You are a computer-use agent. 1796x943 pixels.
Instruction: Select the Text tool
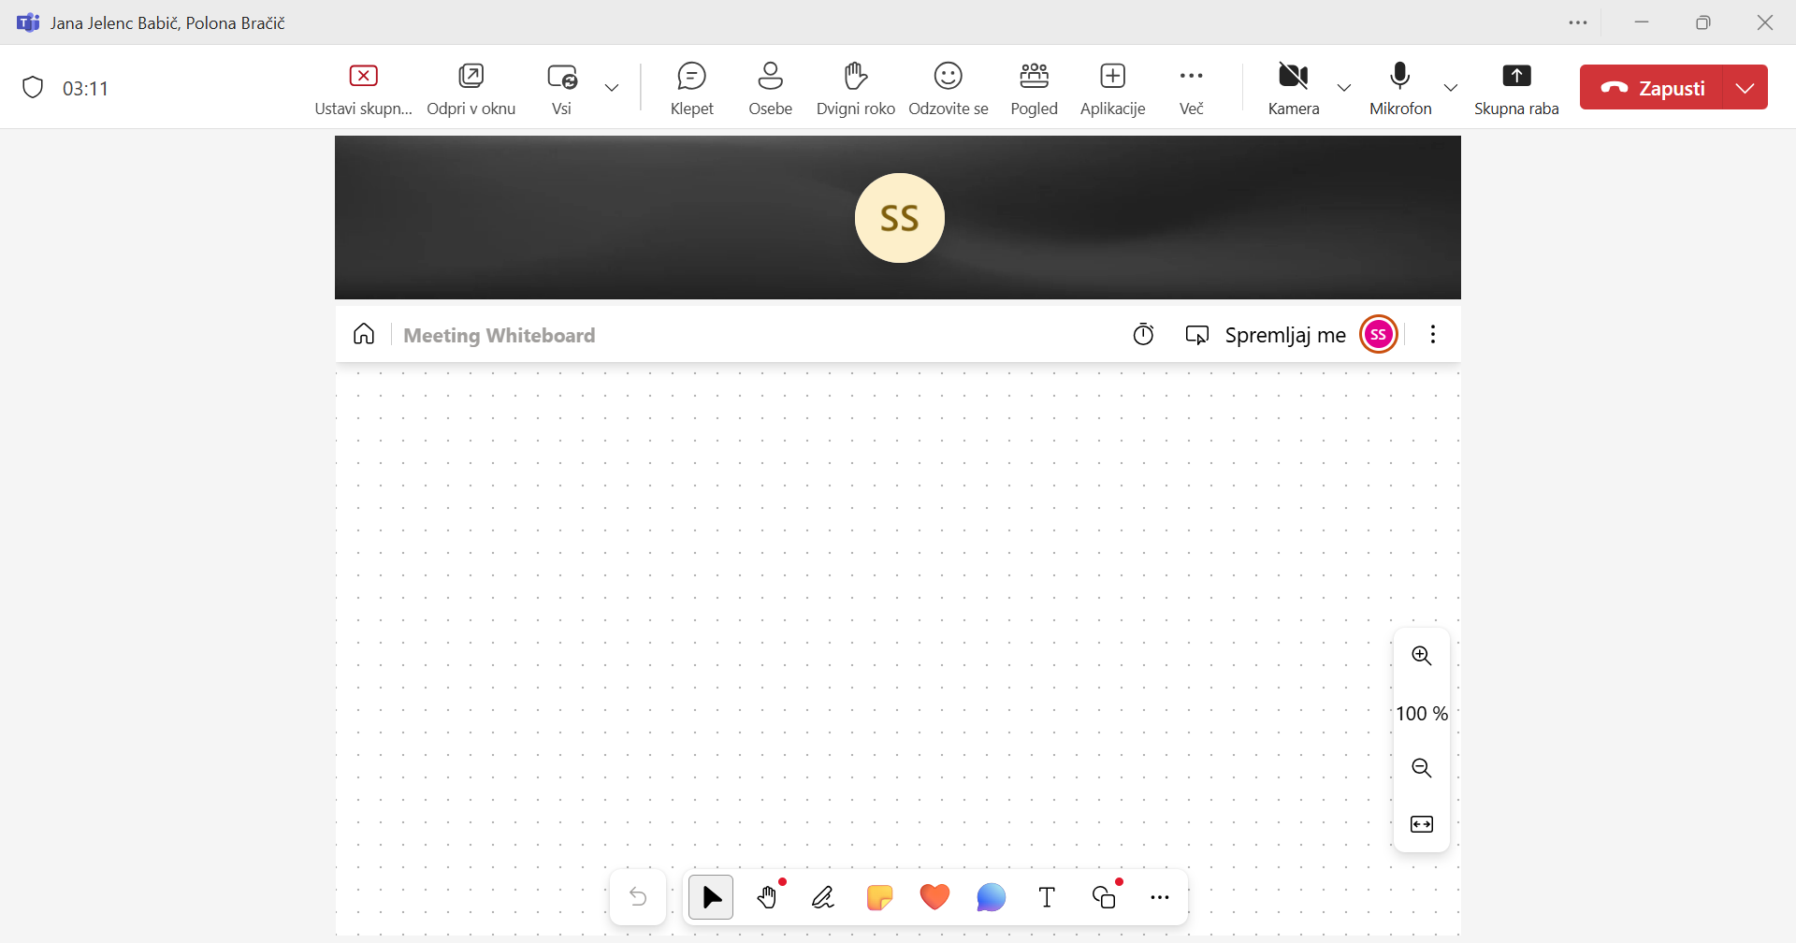click(1047, 898)
